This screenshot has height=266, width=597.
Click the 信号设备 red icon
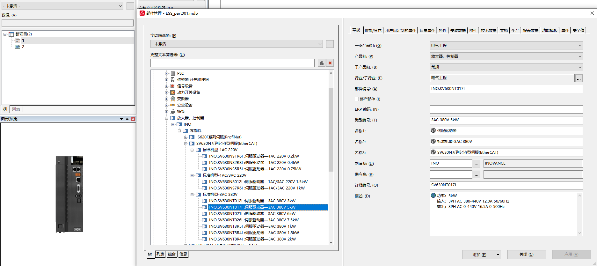(173, 86)
